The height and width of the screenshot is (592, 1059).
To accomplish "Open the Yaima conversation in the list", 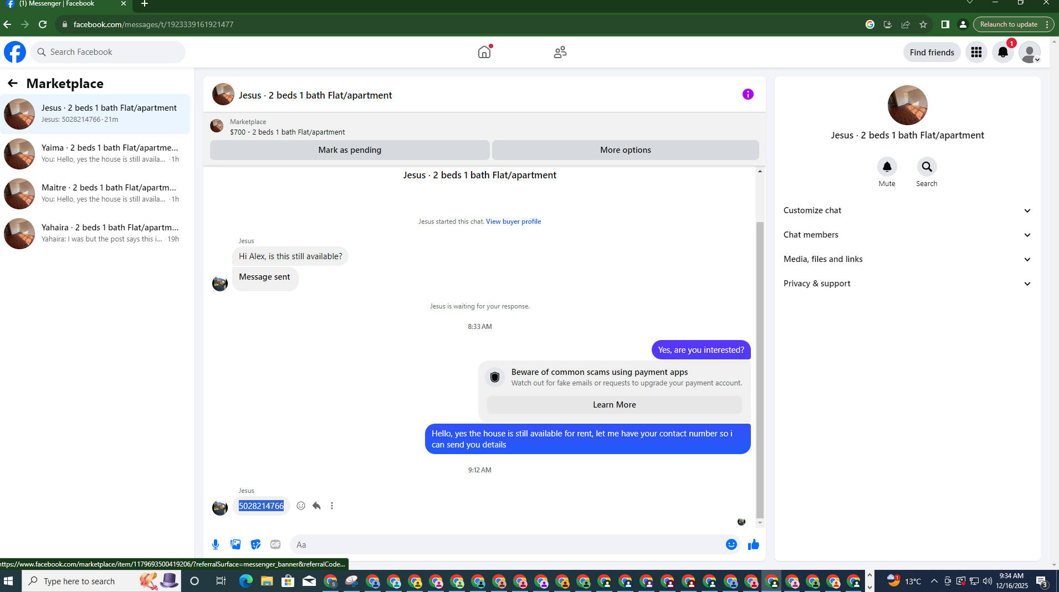I will click(95, 154).
